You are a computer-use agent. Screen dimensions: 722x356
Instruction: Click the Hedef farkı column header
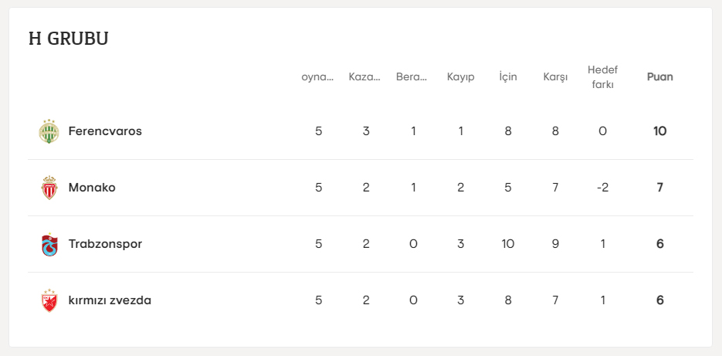pyautogui.click(x=602, y=77)
